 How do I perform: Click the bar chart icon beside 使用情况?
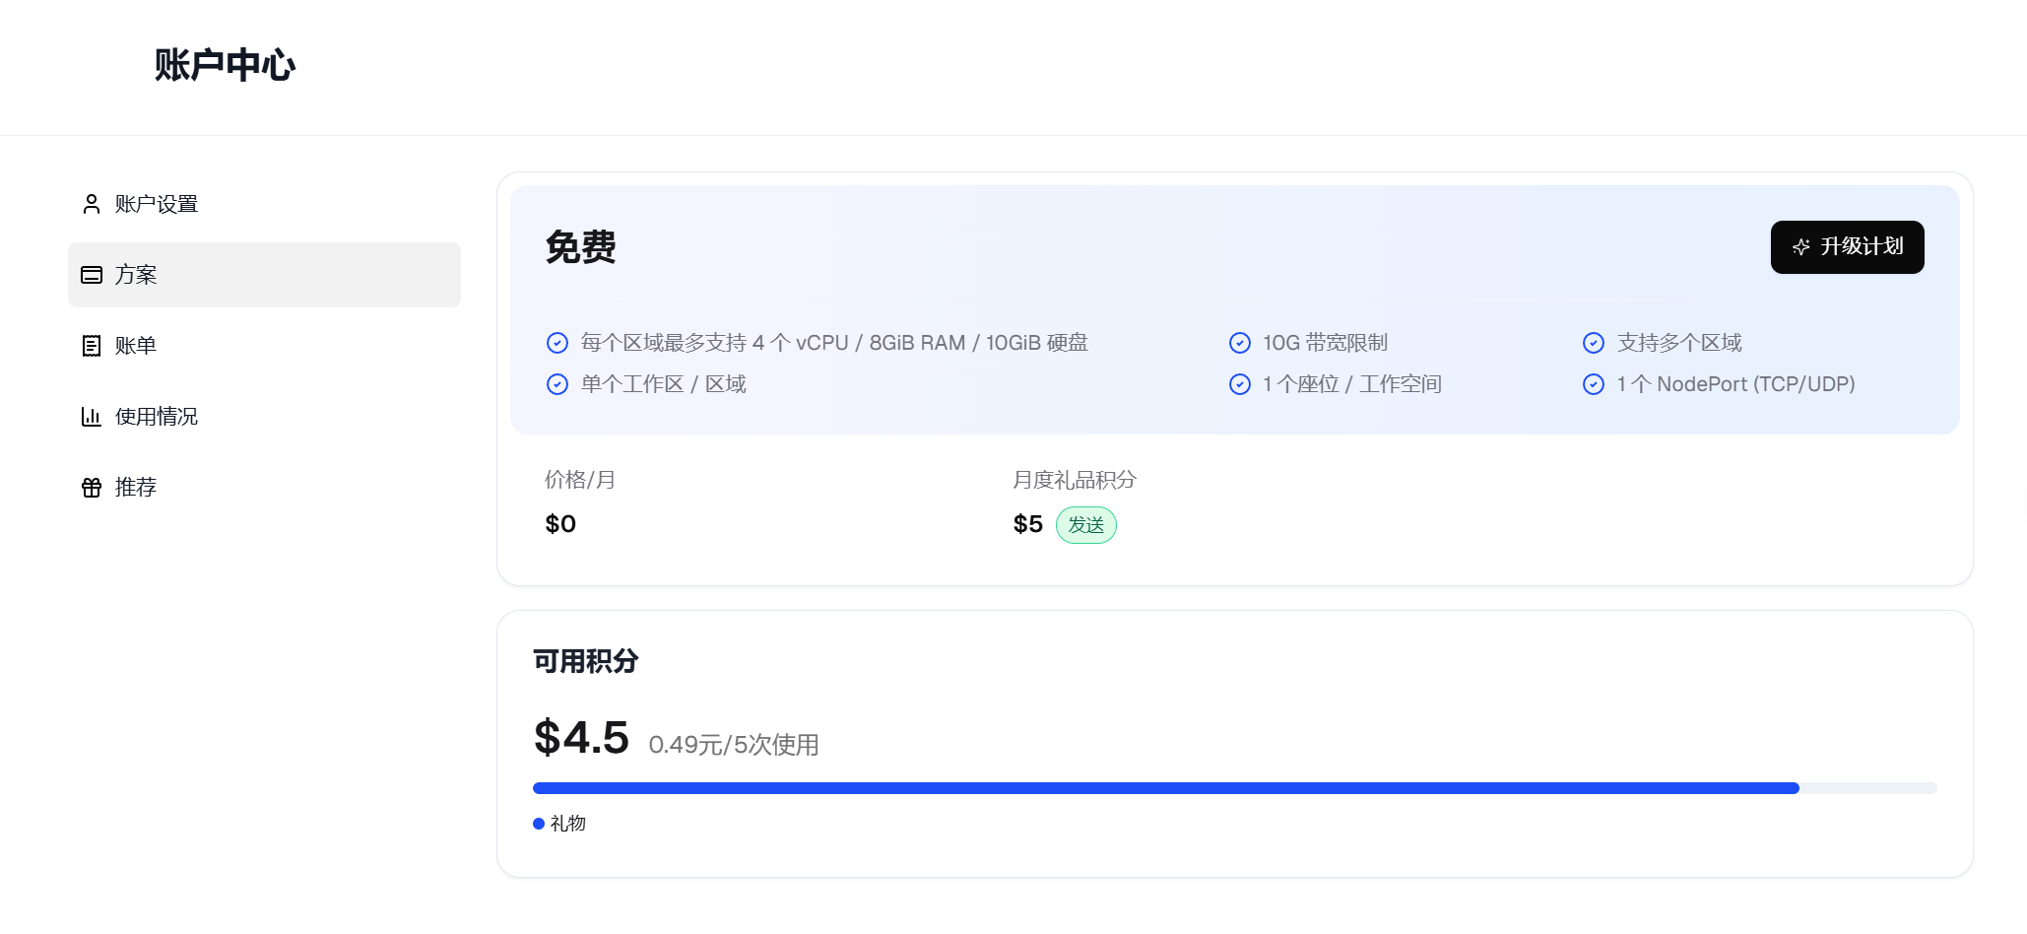click(92, 417)
